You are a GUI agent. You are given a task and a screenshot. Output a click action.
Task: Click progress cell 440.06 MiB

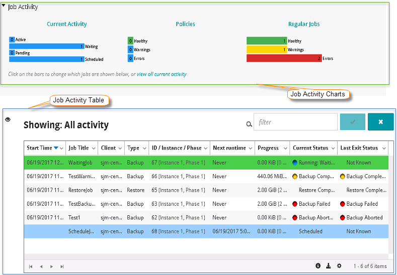(272, 176)
